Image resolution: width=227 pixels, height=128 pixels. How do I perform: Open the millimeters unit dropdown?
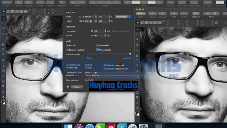click(x=123, y=17)
